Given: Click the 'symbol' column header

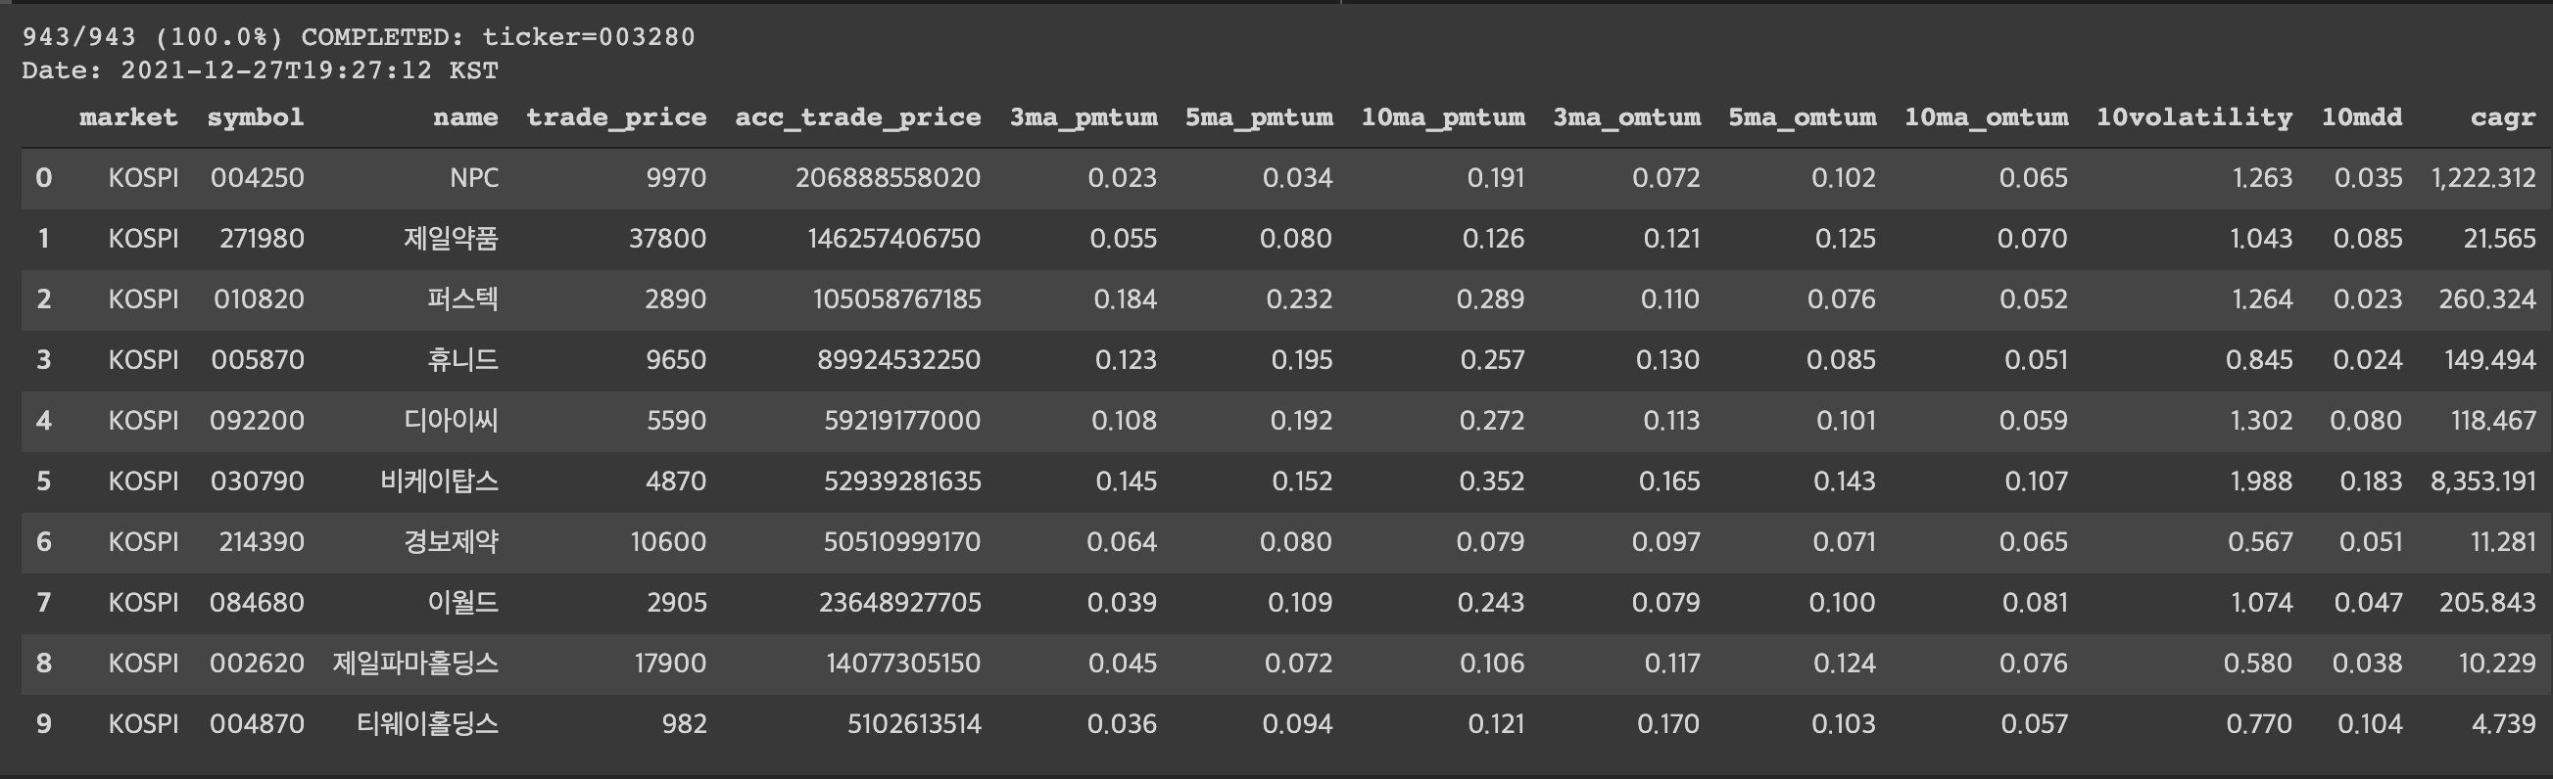Looking at the screenshot, I should 256,117.
